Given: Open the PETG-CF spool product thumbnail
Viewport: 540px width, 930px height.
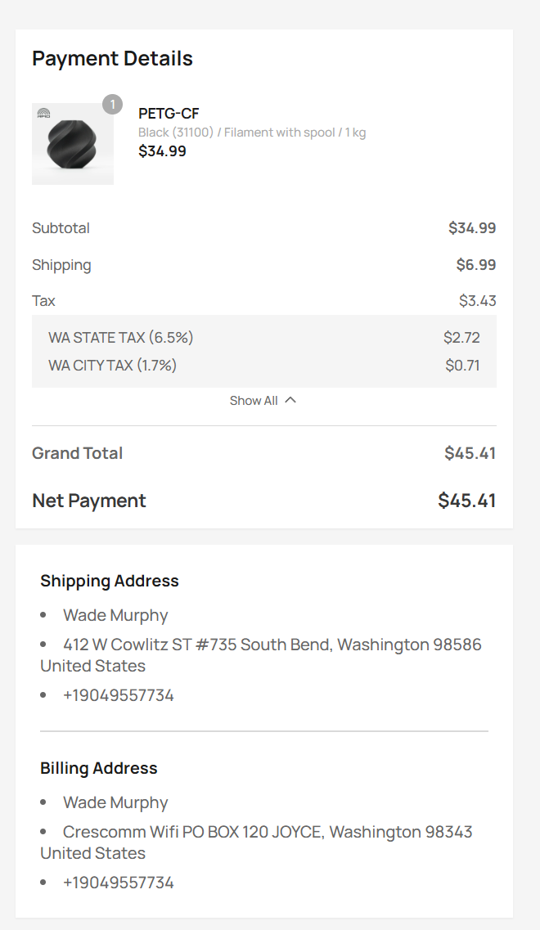Looking at the screenshot, I should (73, 145).
